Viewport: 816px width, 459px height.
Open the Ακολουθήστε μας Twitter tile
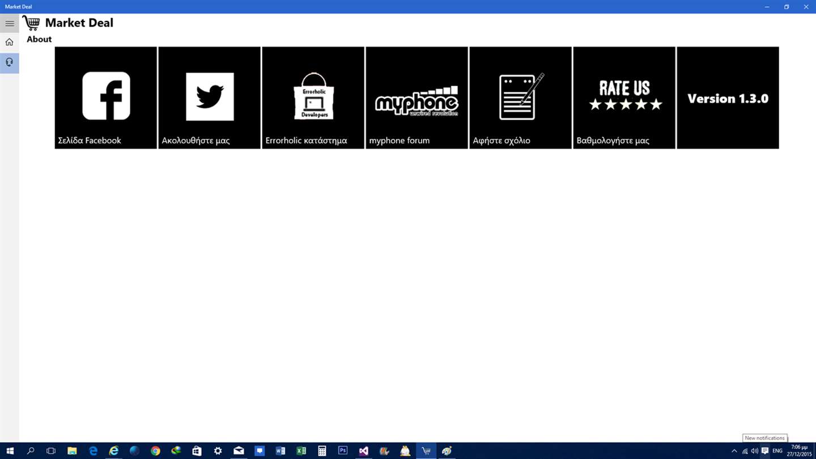pos(210,97)
